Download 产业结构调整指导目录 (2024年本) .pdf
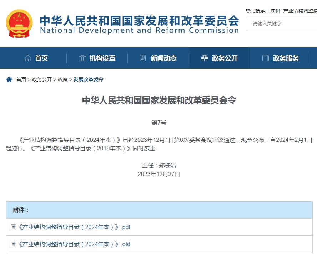 tap(74, 227)
